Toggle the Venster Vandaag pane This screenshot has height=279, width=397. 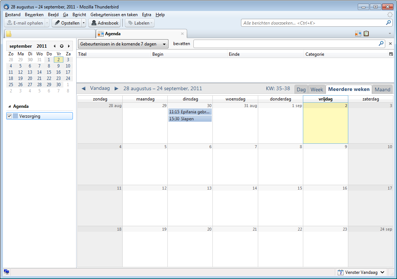click(361, 272)
